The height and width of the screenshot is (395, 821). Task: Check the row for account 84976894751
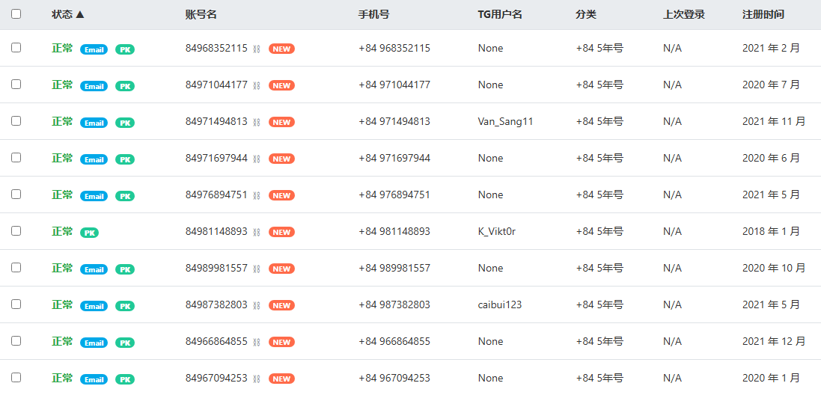pyautogui.click(x=16, y=194)
